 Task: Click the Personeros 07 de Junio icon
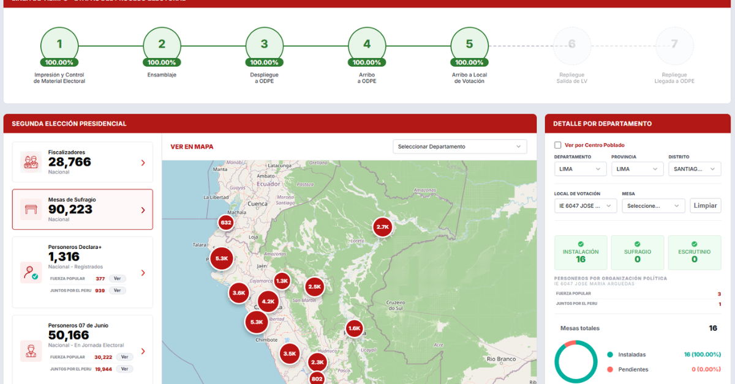31,350
